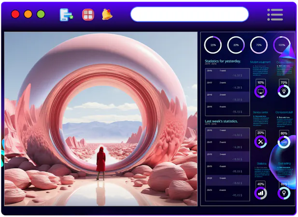Click the monitor icon under 10%
The height and width of the screenshot is (217, 298).
[260, 91]
